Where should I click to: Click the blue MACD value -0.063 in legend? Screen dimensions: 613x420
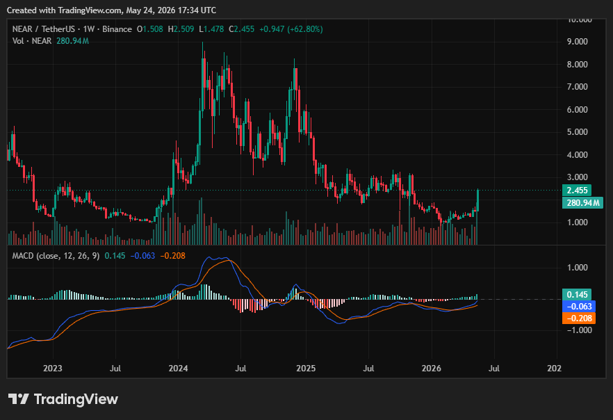(x=142, y=256)
